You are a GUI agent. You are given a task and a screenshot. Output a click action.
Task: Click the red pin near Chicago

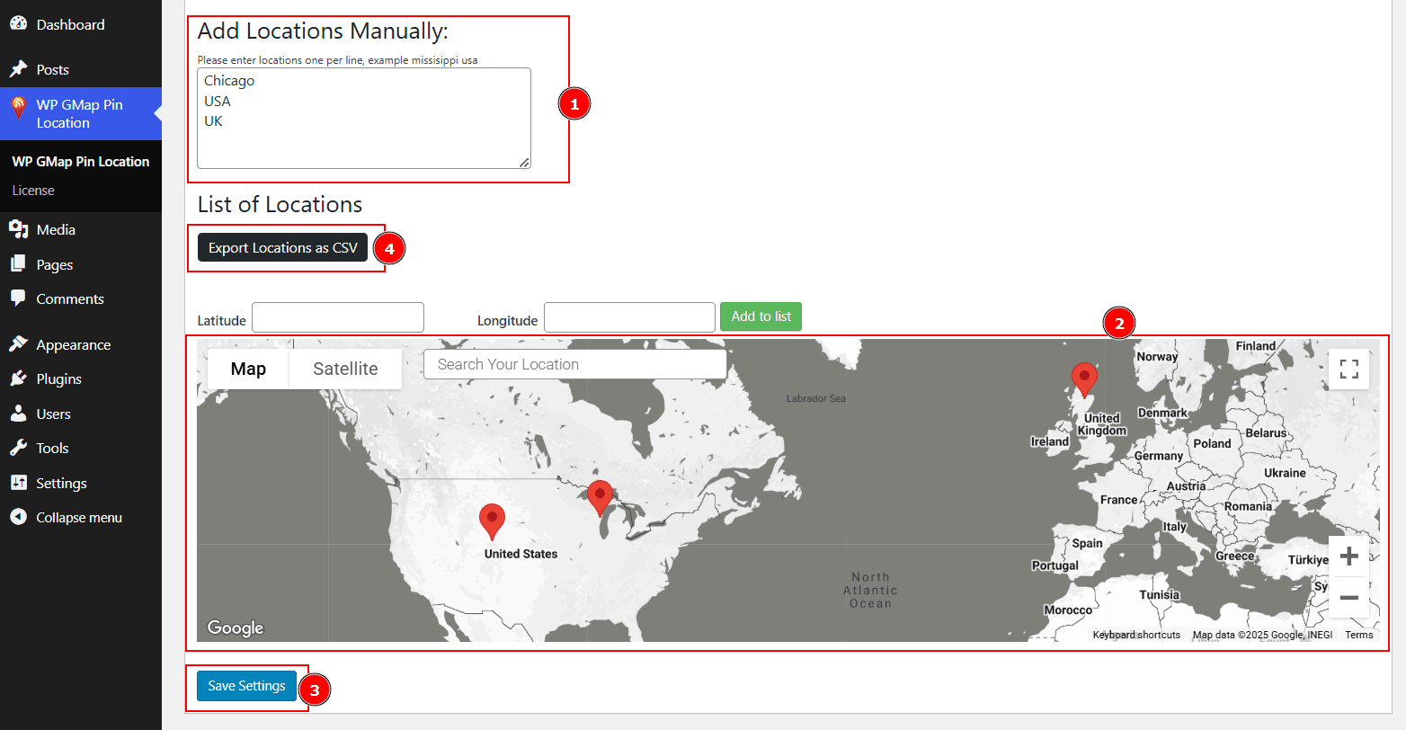click(600, 498)
